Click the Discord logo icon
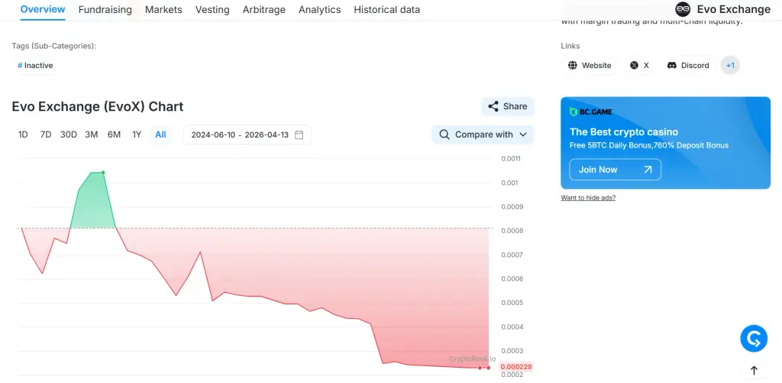The height and width of the screenshot is (383, 782). point(672,66)
